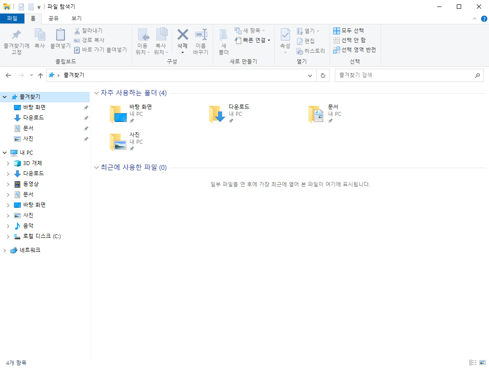
Task: Open the 열기 dropdown in ribbon
Action: (308, 31)
